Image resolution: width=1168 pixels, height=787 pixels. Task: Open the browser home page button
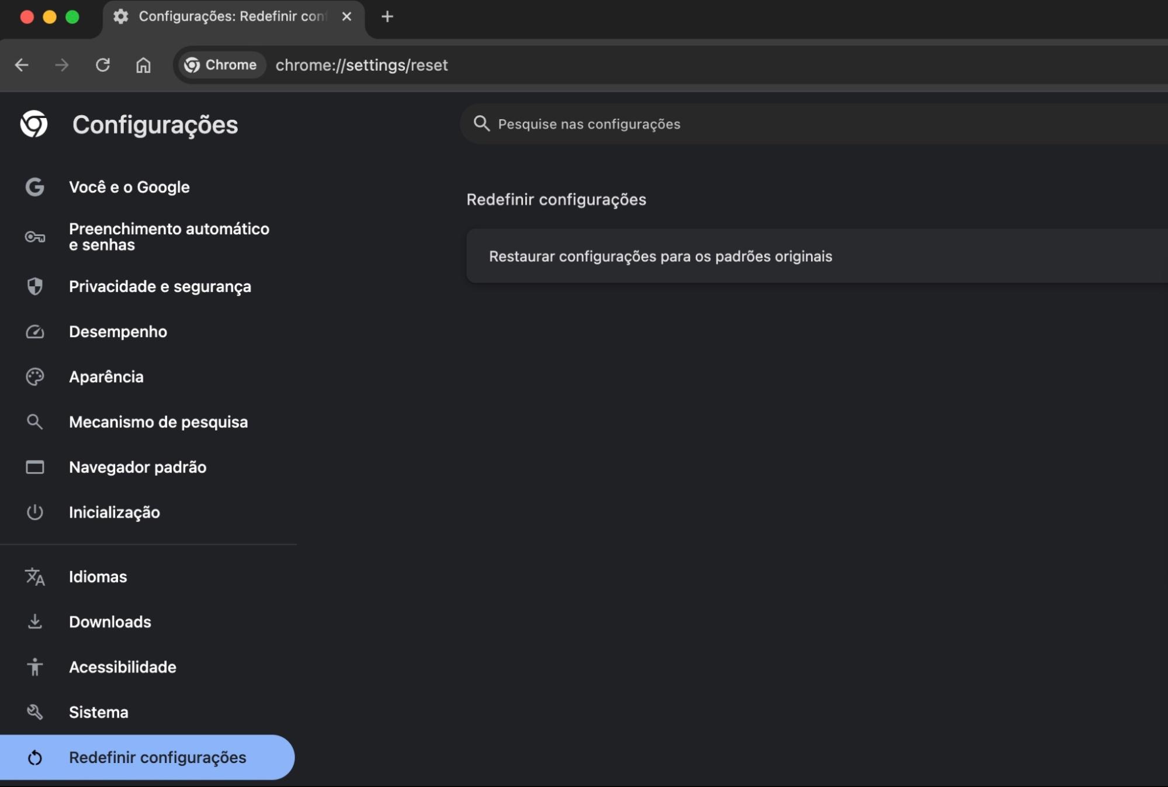click(142, 65)
